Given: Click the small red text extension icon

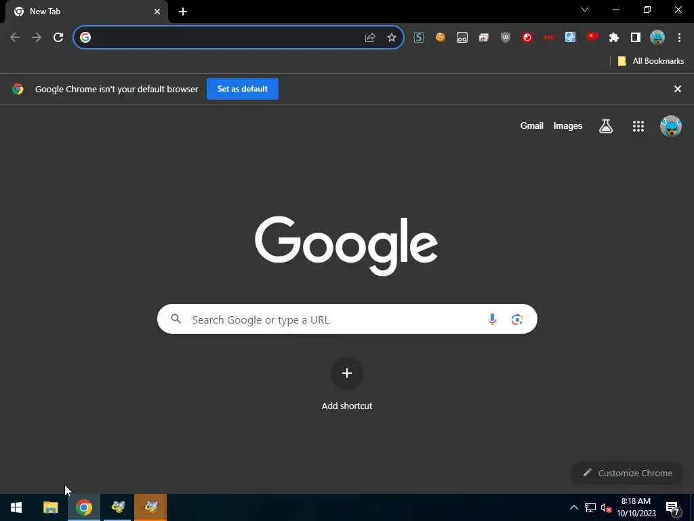Looking at the screenshot, I should coord(548,38).
